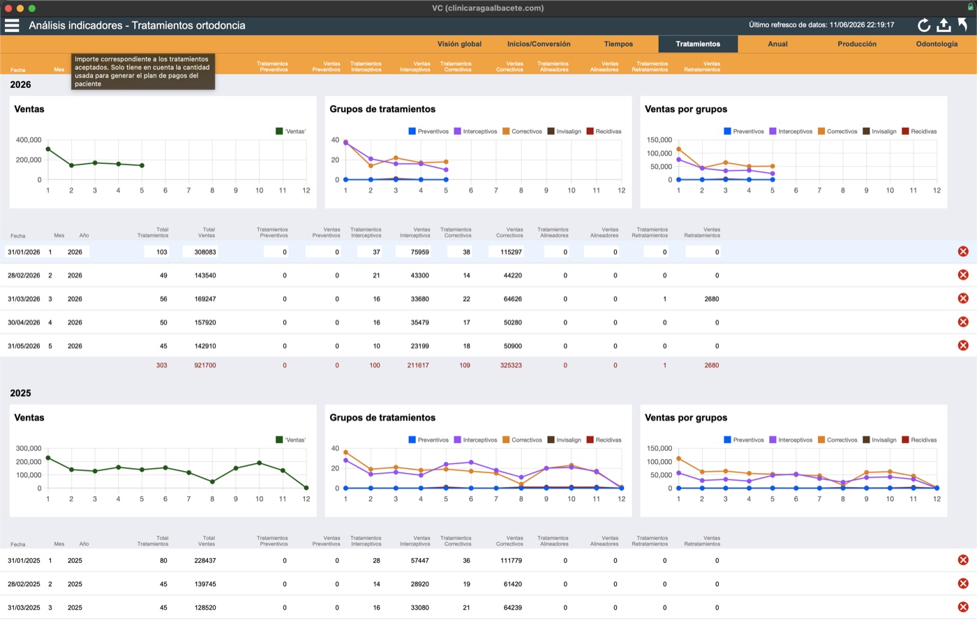Screen dimensions: 977x623
Task: Select the Tiempos tab
Action: pos(618,44)
